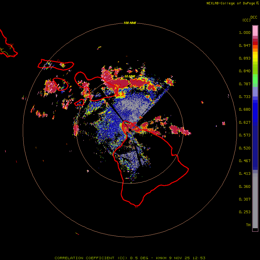
Task: Click the 0.680 legend value
Action: click(x=245, y=109)
